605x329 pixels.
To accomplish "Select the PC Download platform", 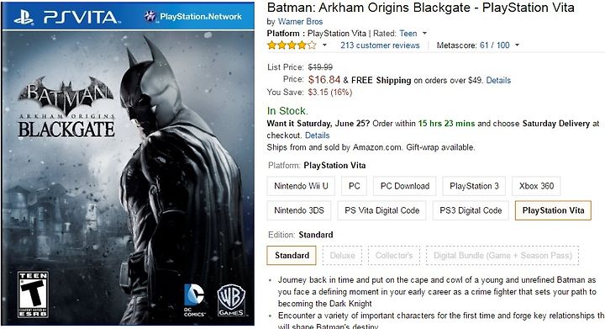I will click(405, 186).
